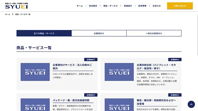The height and width of the screenshot is (111, 198).
Task: Open the 設備紹介 navigation item
Action: click(128, 6)
